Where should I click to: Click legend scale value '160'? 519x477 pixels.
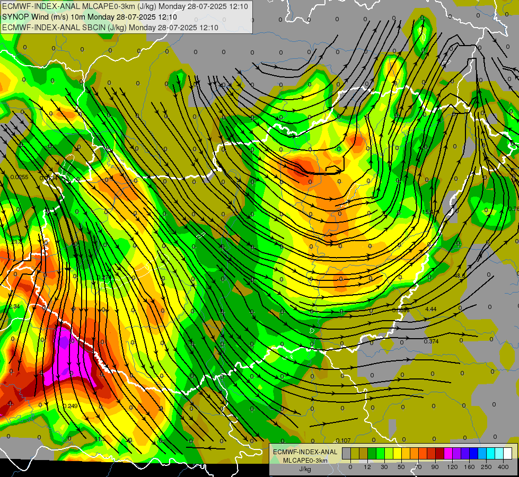(469, 467)
